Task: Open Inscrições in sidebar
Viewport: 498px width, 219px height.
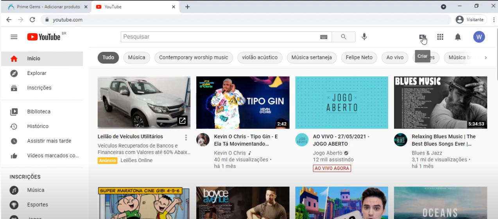Action: (x=42, y=88)
